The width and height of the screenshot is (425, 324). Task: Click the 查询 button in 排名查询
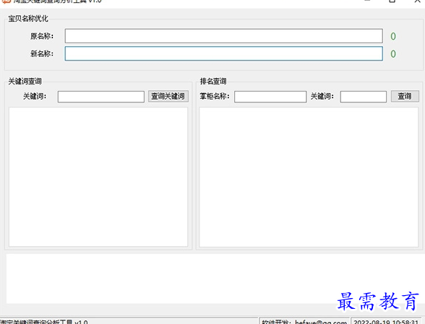[405, 97]
